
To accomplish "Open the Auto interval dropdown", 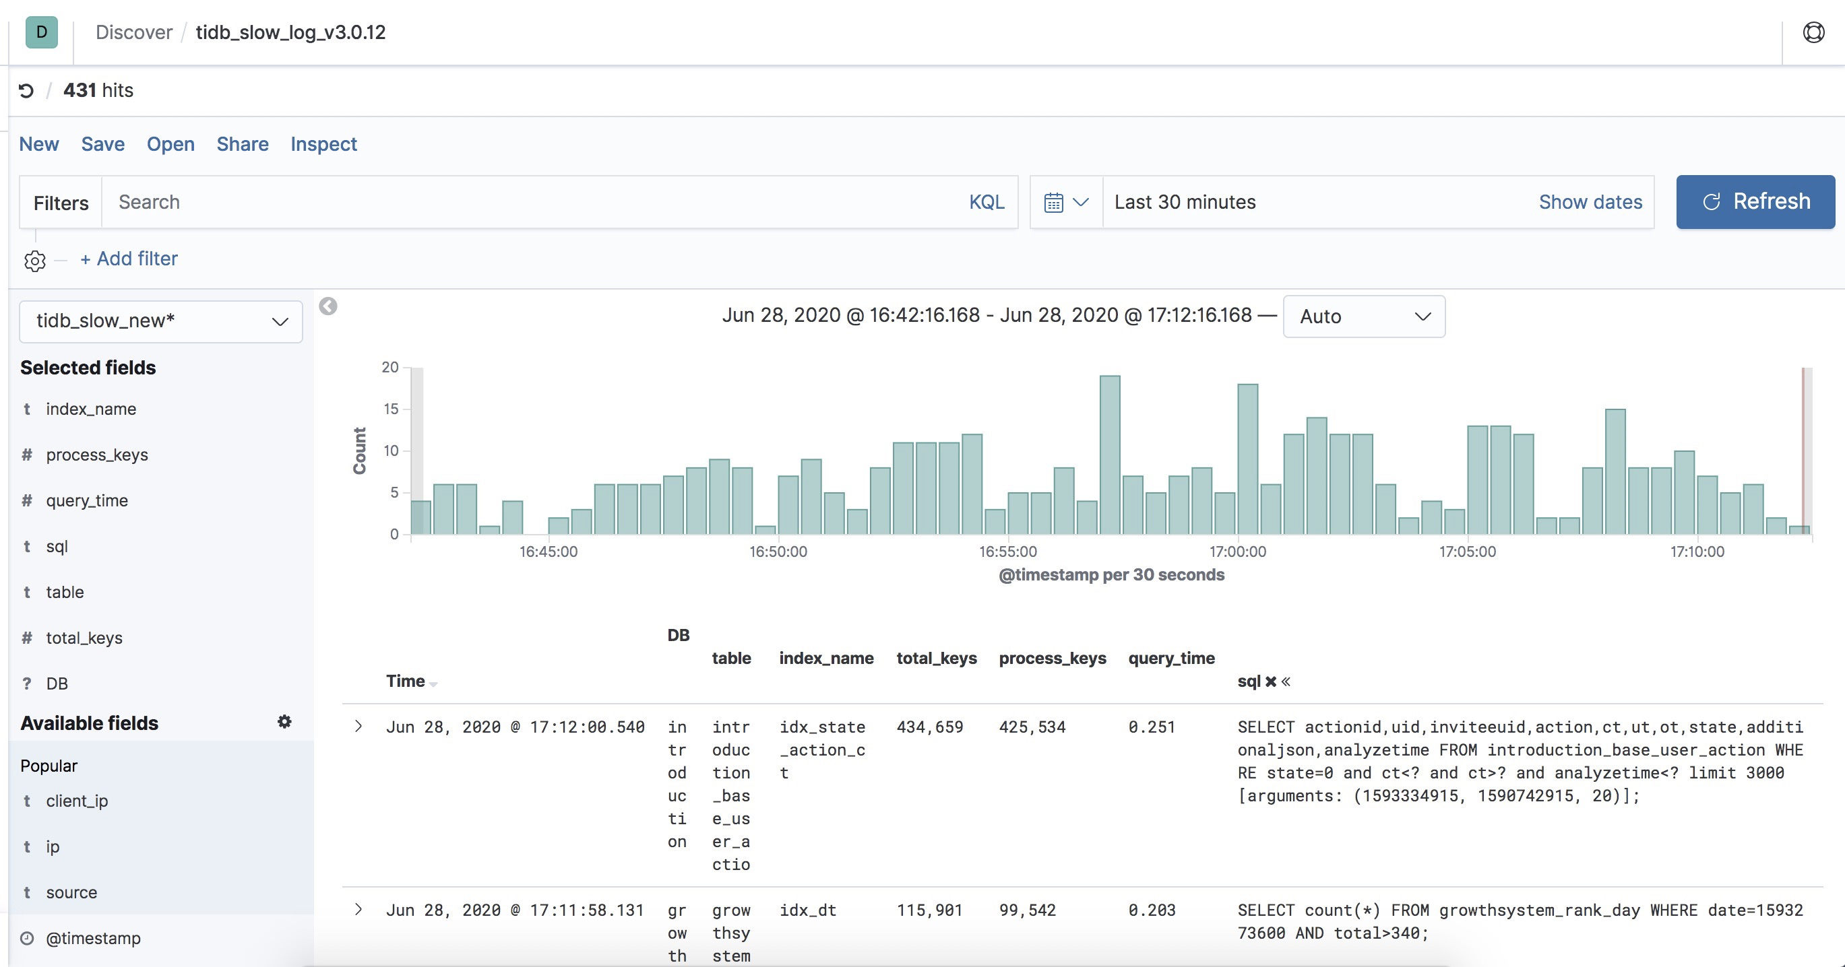I will pyautogui.click(x=1364, y=316).
